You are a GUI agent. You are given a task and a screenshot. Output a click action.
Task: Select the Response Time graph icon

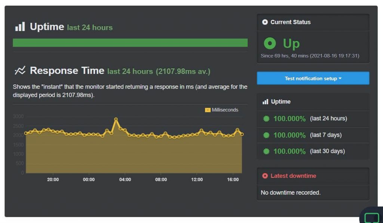pyautogui.click(x=21, y=70)
